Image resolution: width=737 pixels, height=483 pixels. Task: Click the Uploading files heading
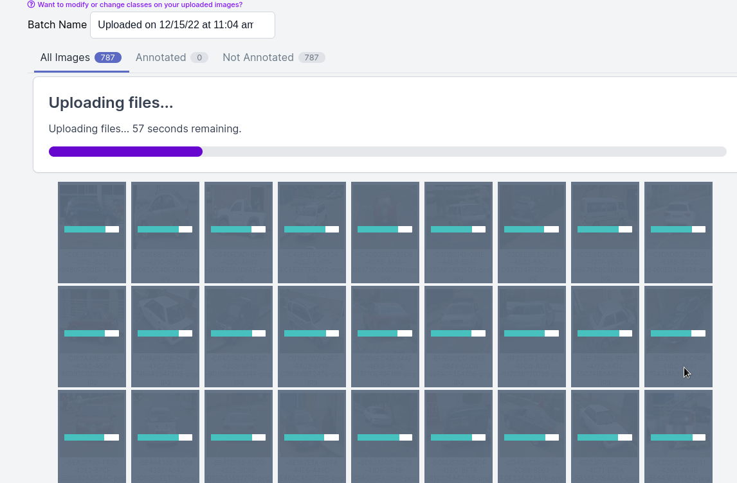coord(111,103)
